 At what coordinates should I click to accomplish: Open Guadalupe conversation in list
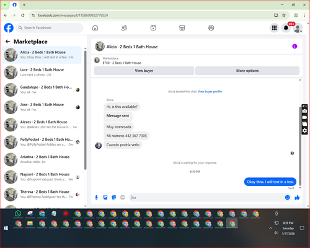(42, 90)
